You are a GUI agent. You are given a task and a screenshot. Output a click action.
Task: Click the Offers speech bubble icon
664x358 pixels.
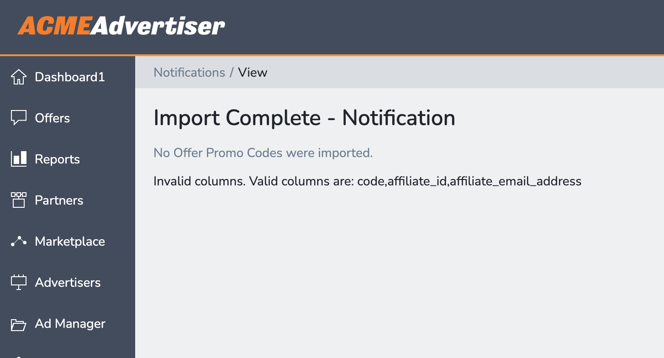tap(18, 118)
